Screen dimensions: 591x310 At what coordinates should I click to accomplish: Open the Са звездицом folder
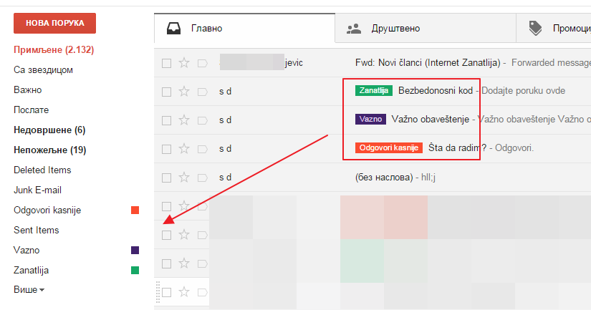click(44, 69)
